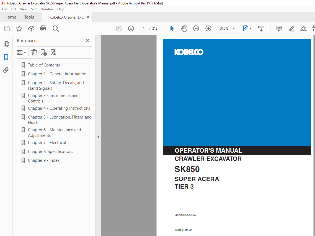Open bookmarks options menu dropdown

(x=22, y=52)
